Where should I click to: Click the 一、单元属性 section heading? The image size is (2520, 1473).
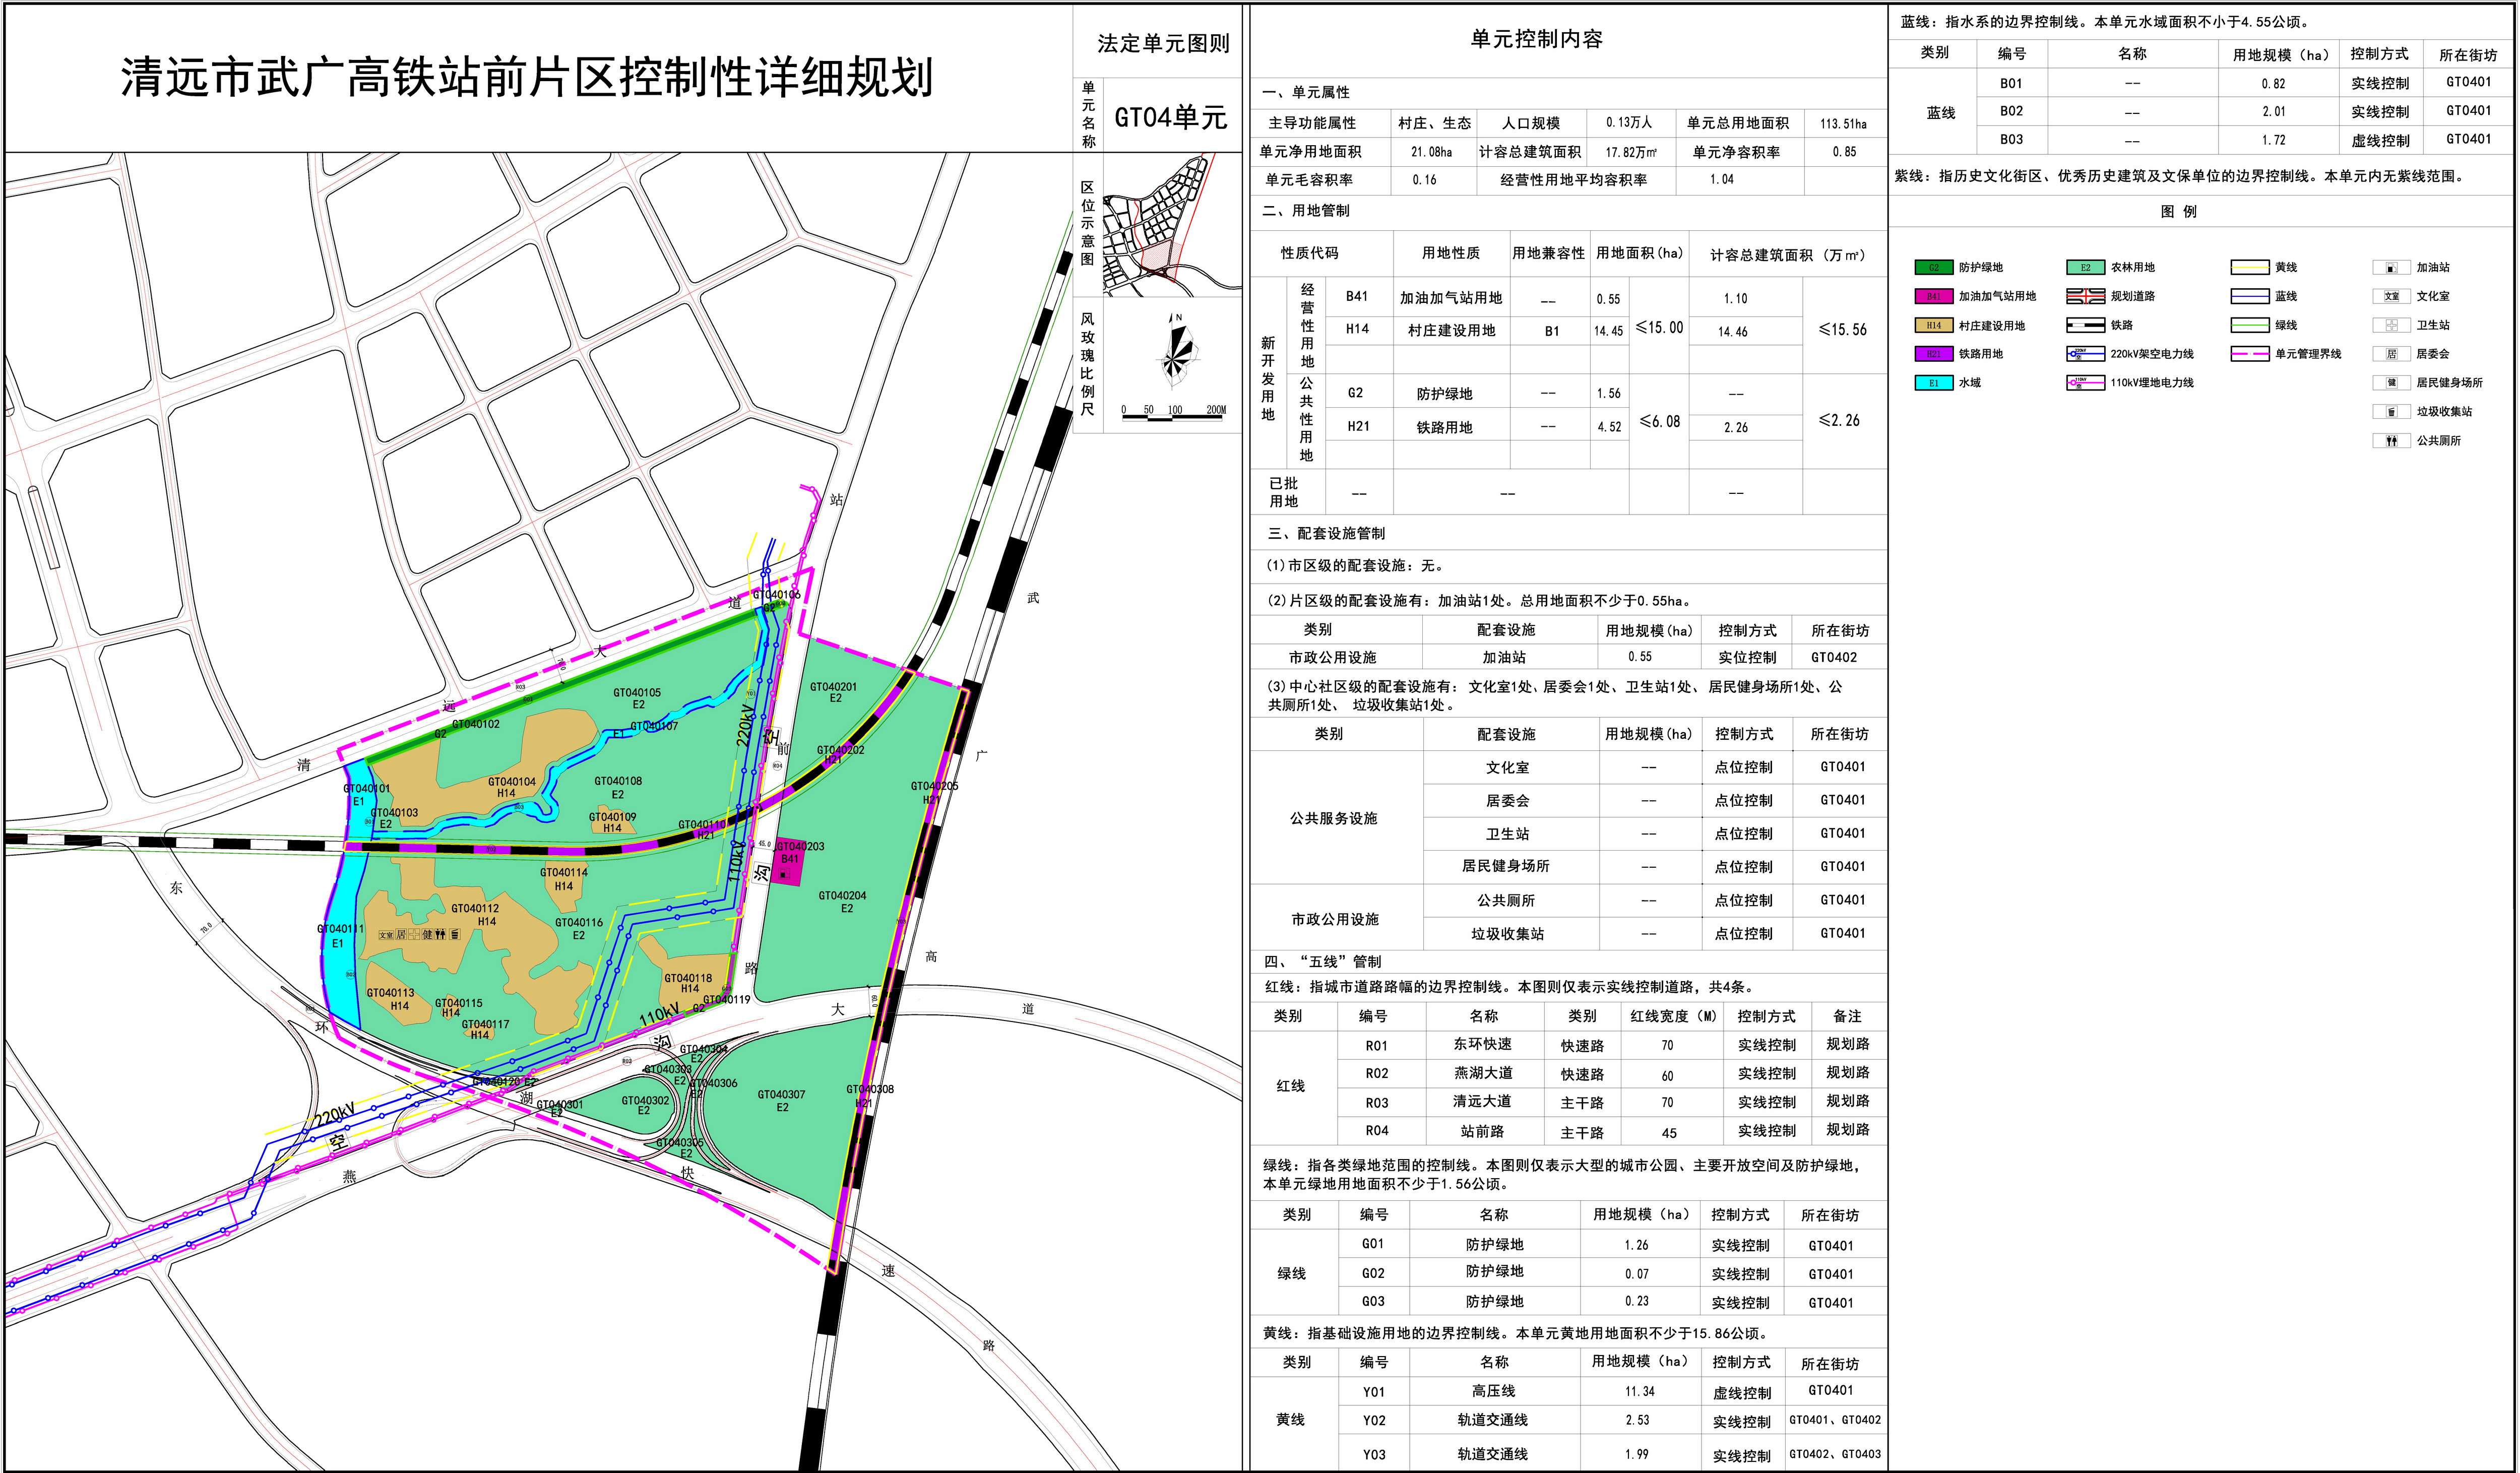click(x=1306, y=92)
